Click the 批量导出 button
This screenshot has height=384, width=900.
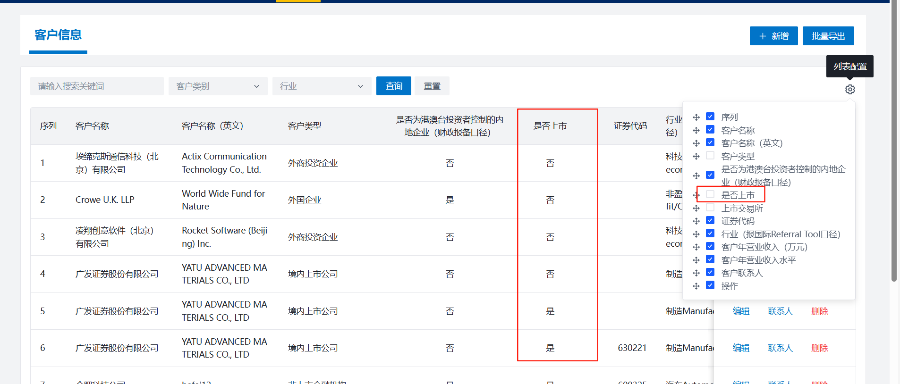tap(828, 36)
